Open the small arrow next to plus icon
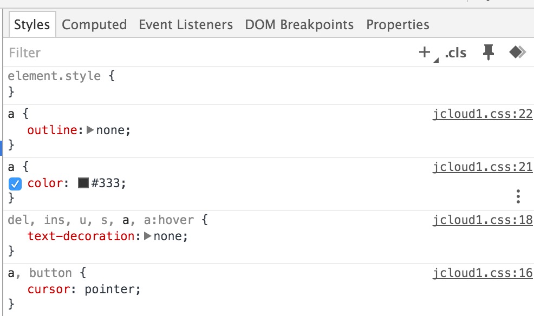The height and width of the screenshot is (316, 534). tap(436, 60)
